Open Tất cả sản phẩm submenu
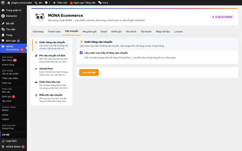The width and height of the screenshot is (242, 151). (10, 73)
